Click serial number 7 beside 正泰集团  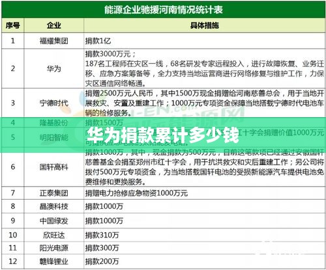tap(12, 193)
